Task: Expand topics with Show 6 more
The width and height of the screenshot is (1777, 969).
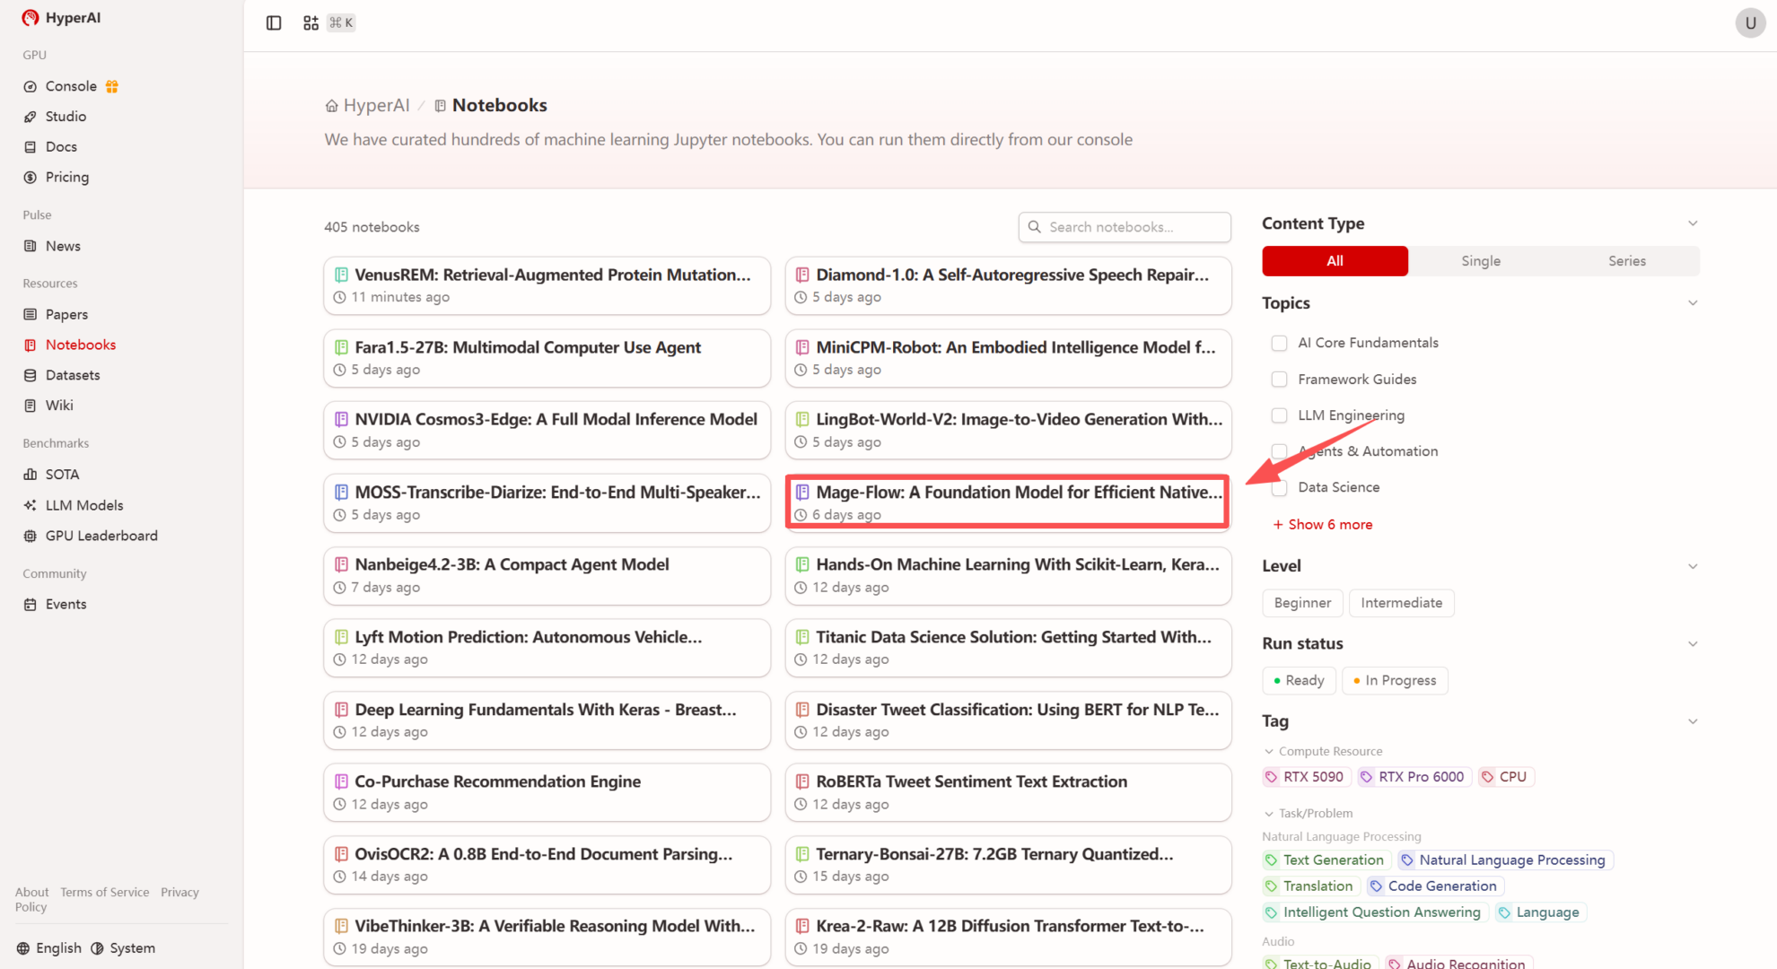Action: pyautogui.click(x=1322, y=525)
